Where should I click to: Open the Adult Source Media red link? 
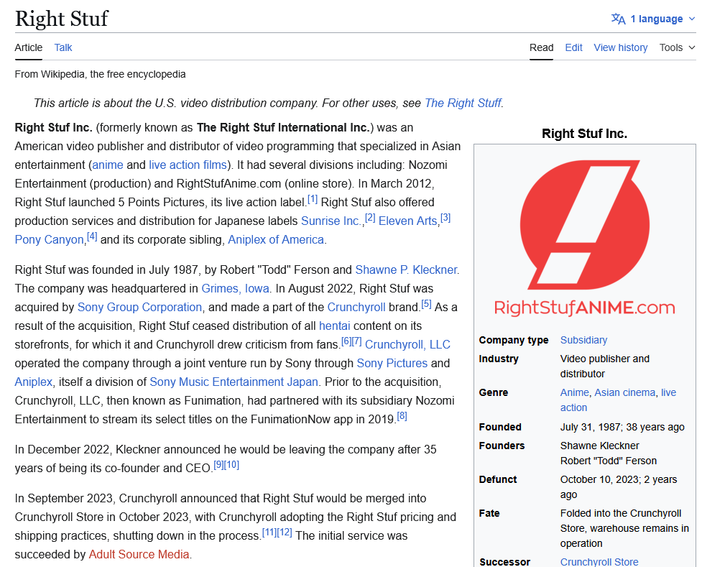tap(139, 554)
